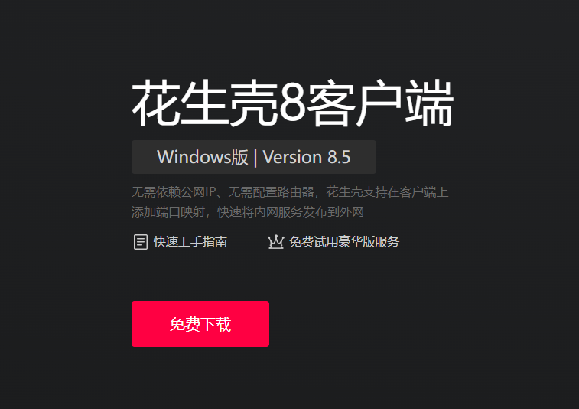579x409 pixels.
Task: Select the Windows版 Version 8.5 badge
Action: [x=254, y=157]
